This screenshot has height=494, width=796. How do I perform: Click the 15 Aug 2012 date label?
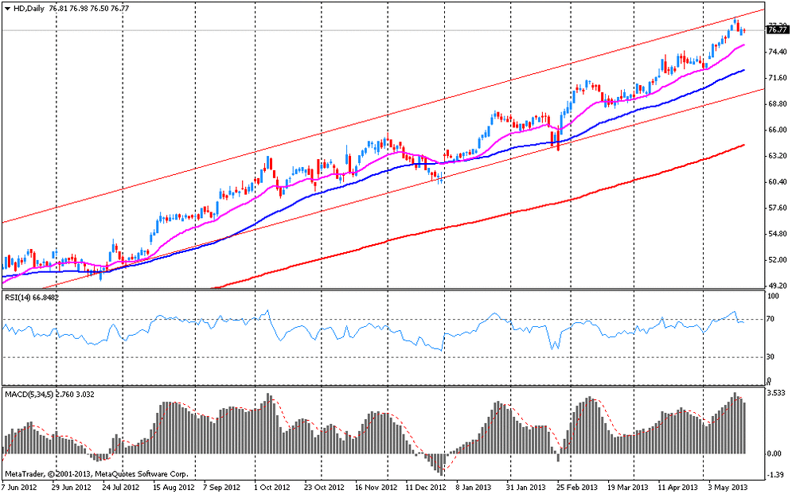click(x=173, y=488)
